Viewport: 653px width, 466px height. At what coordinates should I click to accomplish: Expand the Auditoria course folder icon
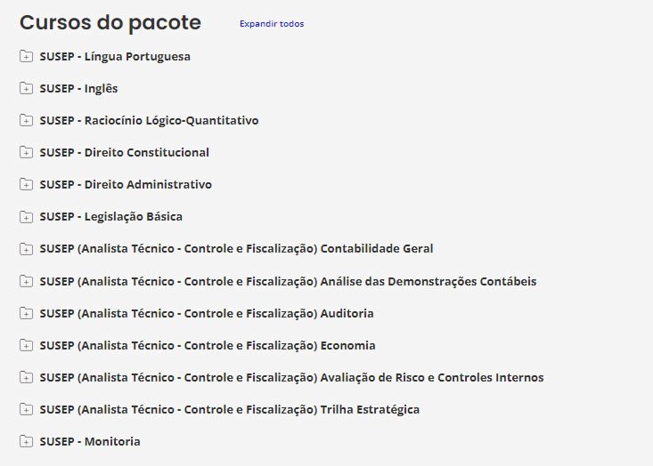(x=26, y=314)
